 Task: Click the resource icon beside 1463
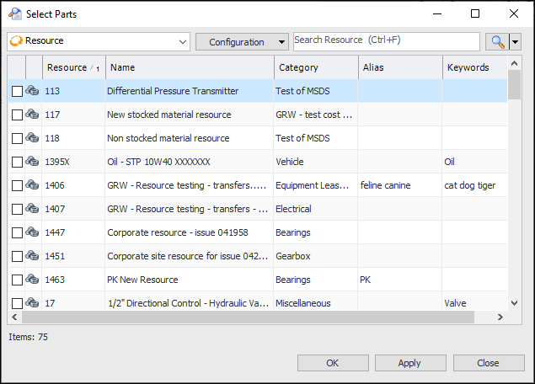pos(33,280)
